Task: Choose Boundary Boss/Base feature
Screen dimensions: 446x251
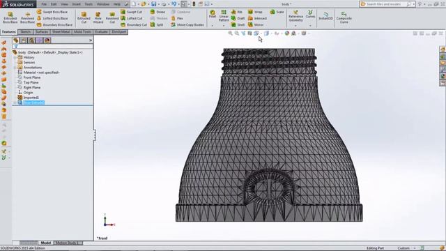Action: (54, 25)
